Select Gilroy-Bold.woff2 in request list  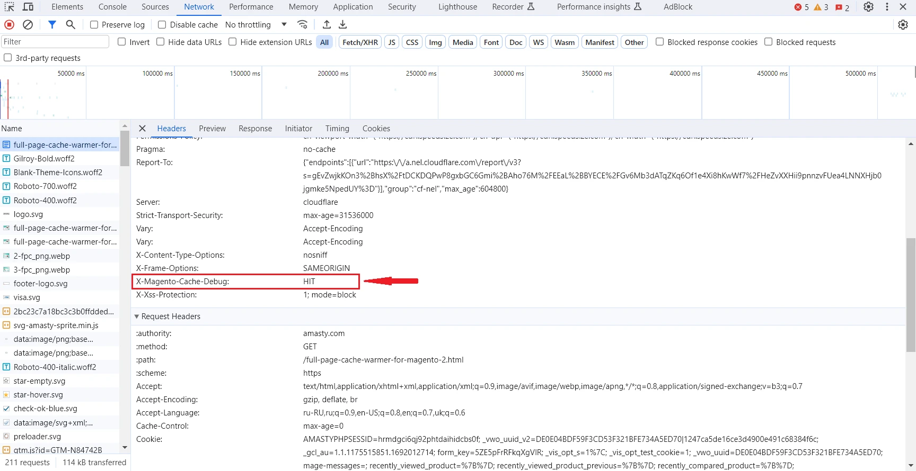[x=44, y=159]
